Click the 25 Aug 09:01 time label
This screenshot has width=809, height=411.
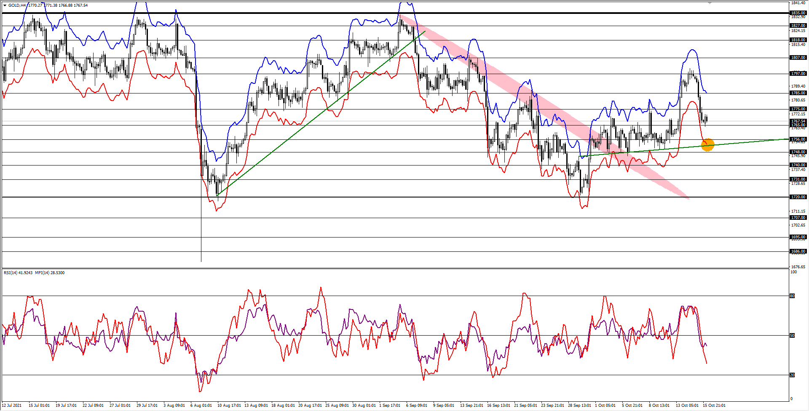coord(337,406)
